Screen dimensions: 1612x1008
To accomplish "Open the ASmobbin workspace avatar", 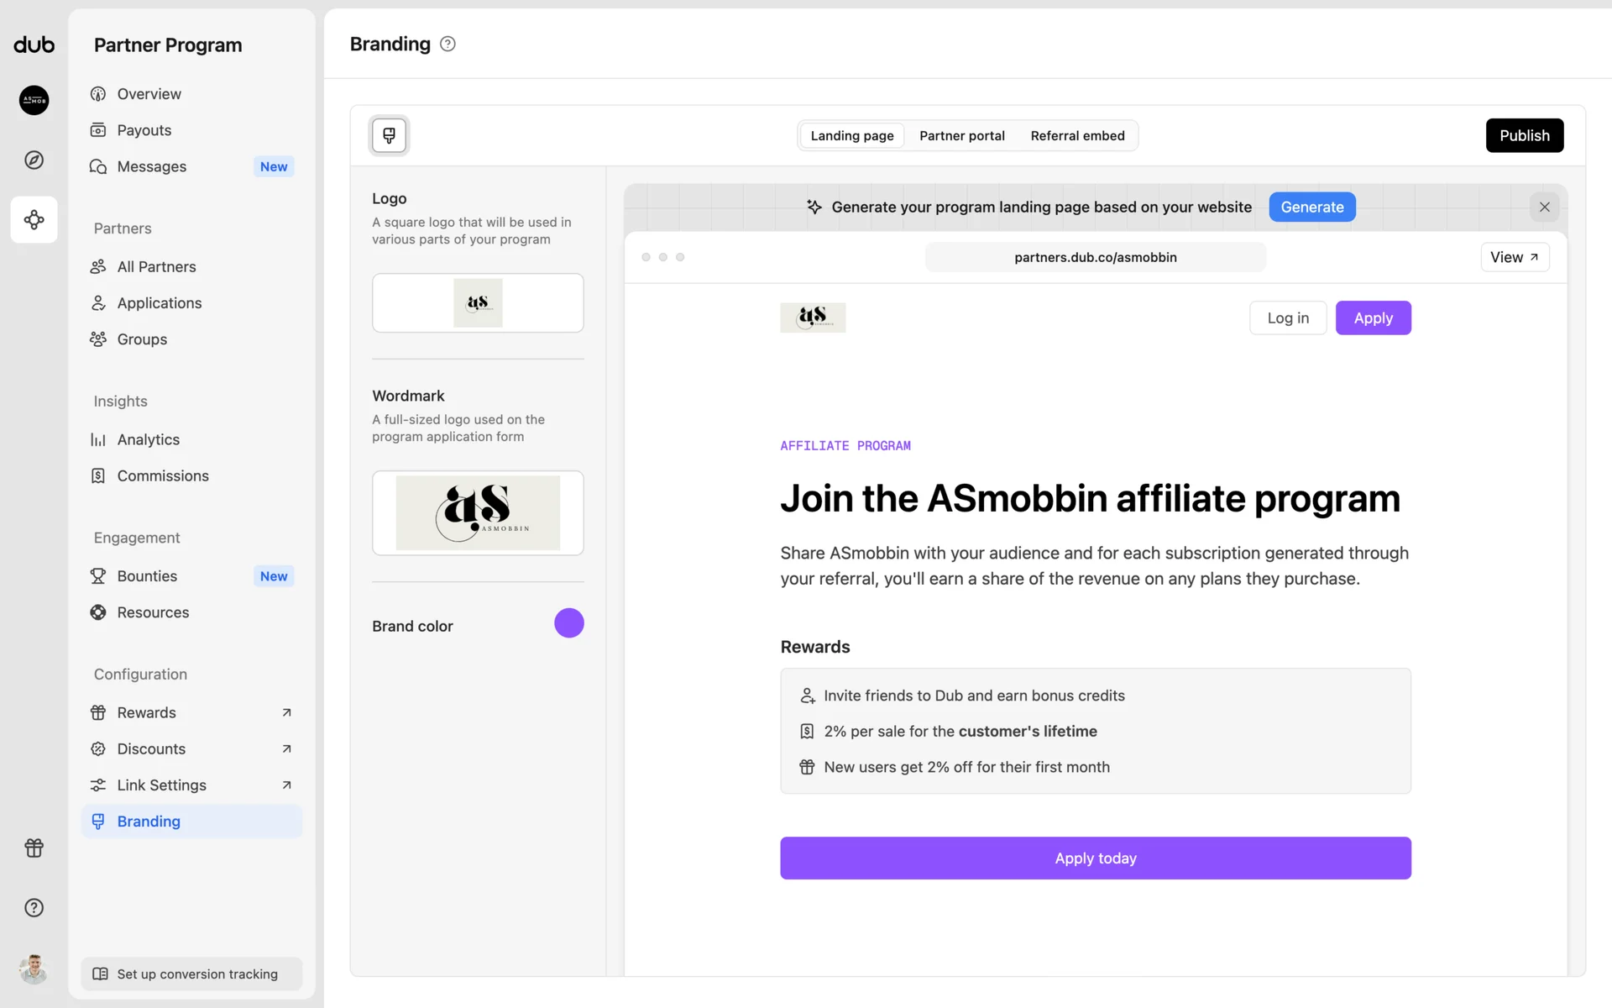I will click(x=34, y=100).
